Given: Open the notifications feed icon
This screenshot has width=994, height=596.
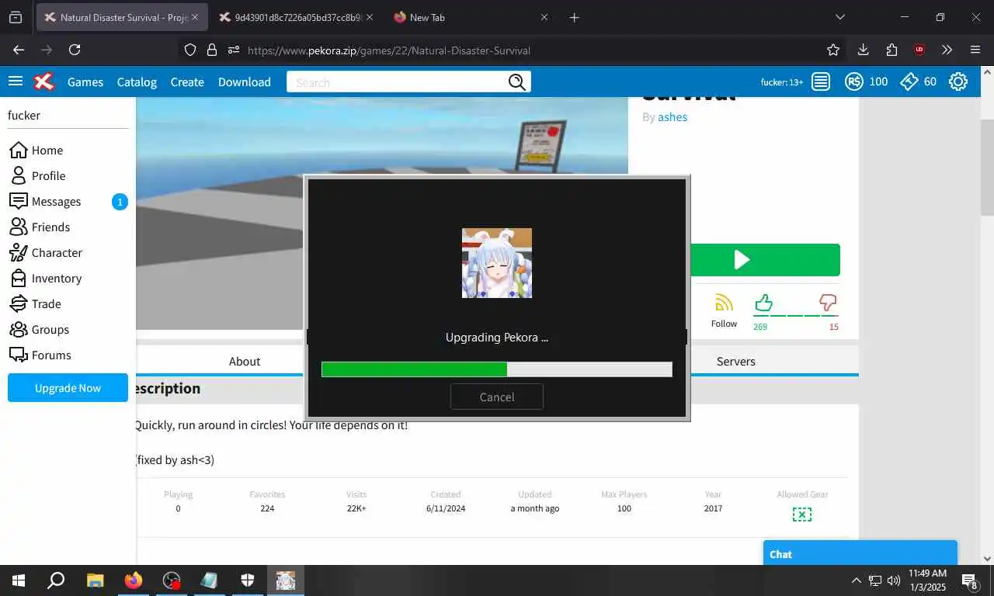Looking at the screenshot, I should coord(821,81).
